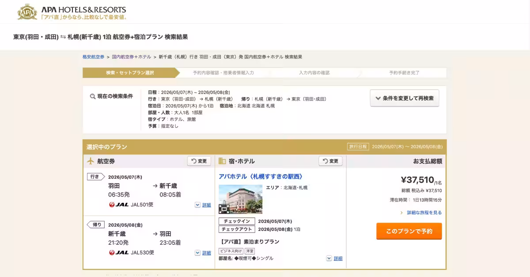Open the 国内航空券+ホテル breadcrumb link
Viewport: 530px width, 277px height.
(x=131, y=57)
